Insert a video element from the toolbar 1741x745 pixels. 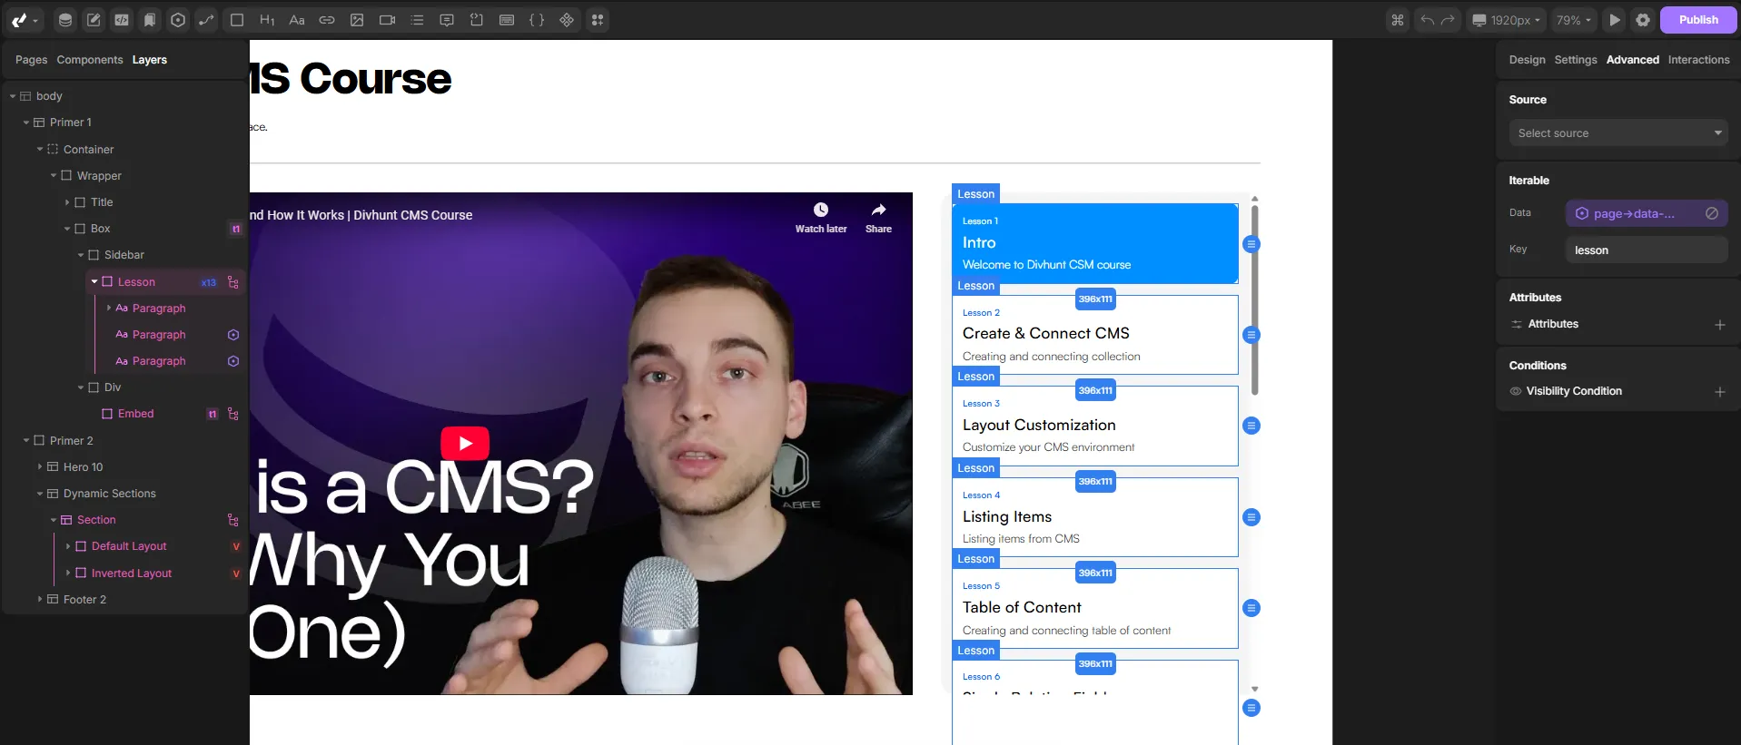[387, 20]
